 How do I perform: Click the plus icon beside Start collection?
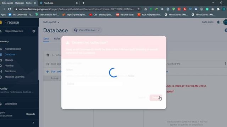(x=48, y=72)
